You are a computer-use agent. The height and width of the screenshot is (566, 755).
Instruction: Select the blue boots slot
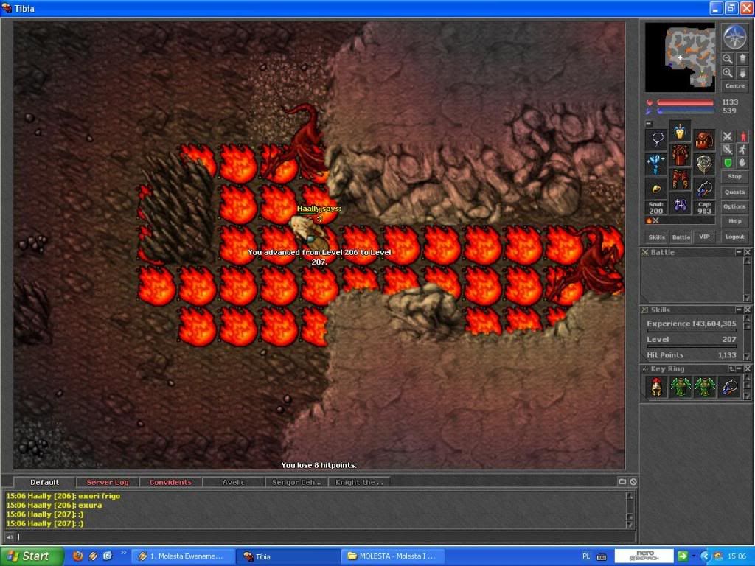tap(680, 204)
